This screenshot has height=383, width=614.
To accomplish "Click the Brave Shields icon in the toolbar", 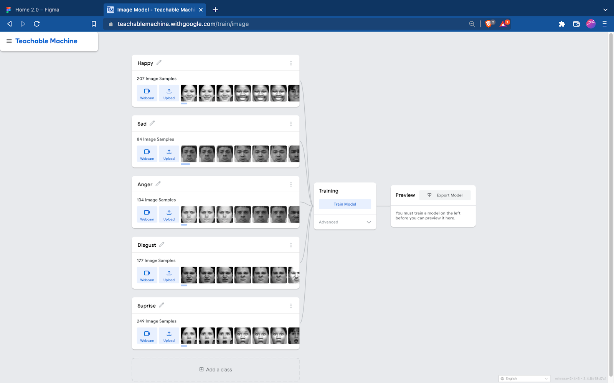I will (489, 23).
